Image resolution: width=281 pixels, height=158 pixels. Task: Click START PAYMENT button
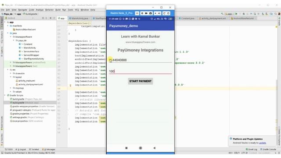140,81
